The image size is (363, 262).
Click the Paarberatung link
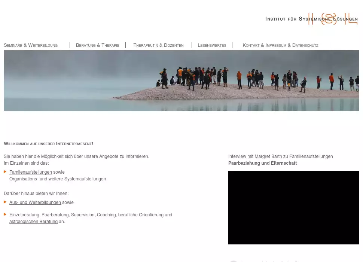tap(55, 215)
